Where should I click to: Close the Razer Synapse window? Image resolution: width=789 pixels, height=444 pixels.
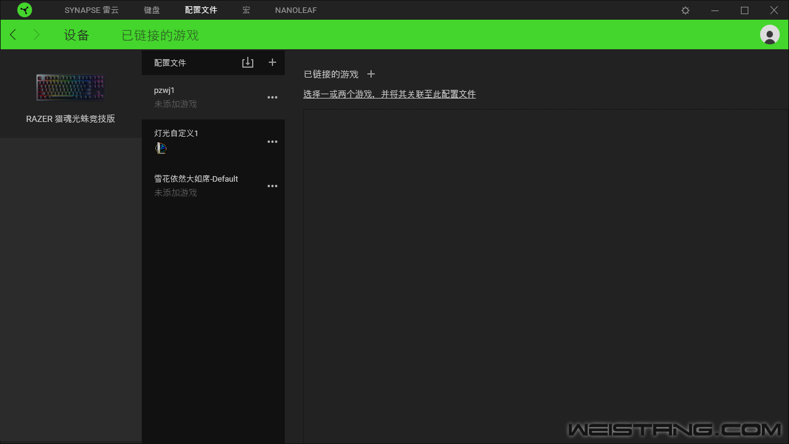(774, 10)
